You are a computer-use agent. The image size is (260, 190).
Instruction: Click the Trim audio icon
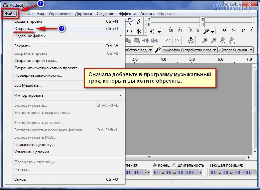click(x=146, y=40)
